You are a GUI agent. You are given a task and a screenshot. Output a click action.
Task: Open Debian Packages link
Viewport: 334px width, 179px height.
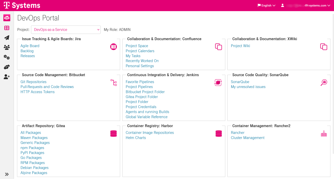(x=35, y=168)
